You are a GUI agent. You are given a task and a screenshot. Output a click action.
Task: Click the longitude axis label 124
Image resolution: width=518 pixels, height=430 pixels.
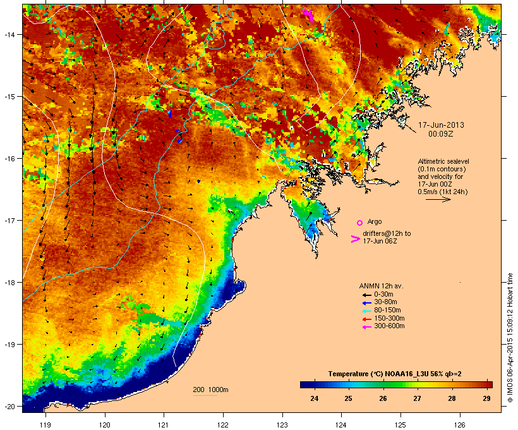coord(341,425)
